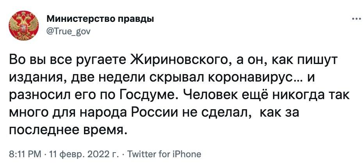Open the Twitter for iPhone source link
The image size is (364, 167).
pos(165,154)
